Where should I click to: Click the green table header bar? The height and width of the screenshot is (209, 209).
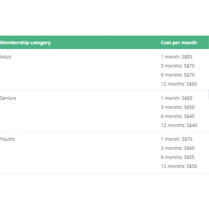[105, 42]
